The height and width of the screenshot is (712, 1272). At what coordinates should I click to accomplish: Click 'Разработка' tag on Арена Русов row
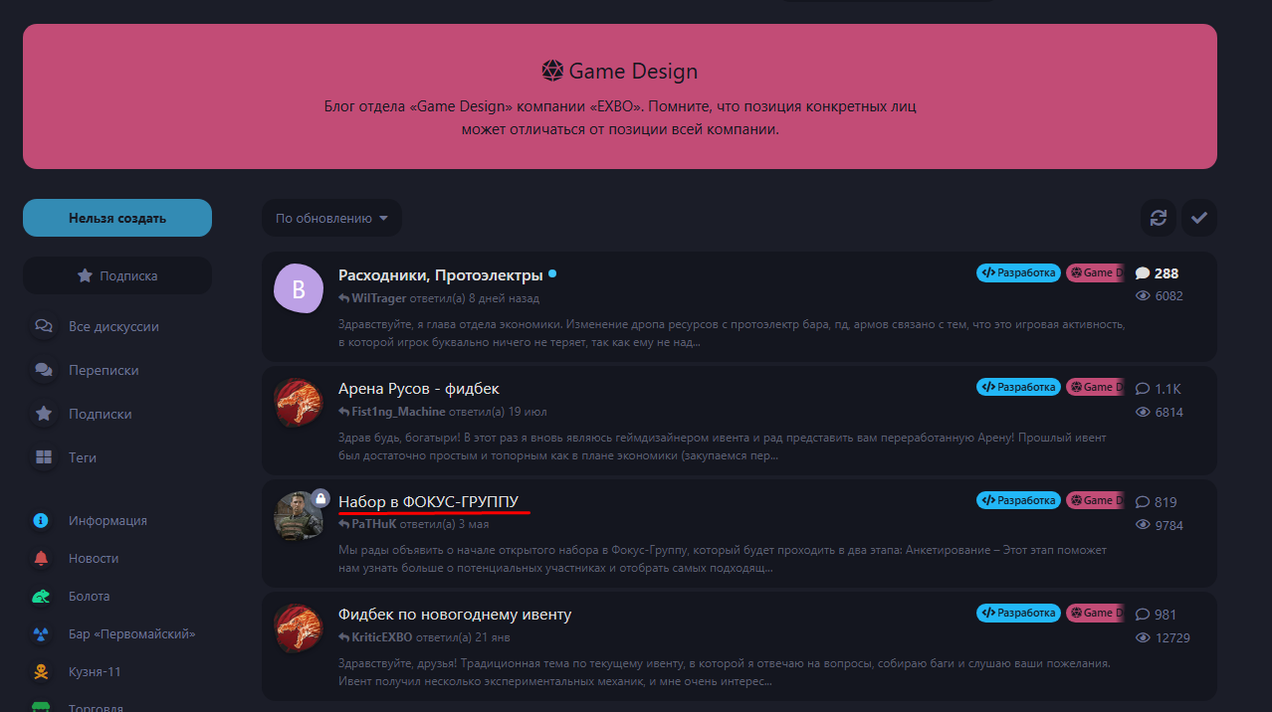coord(1018,387)
